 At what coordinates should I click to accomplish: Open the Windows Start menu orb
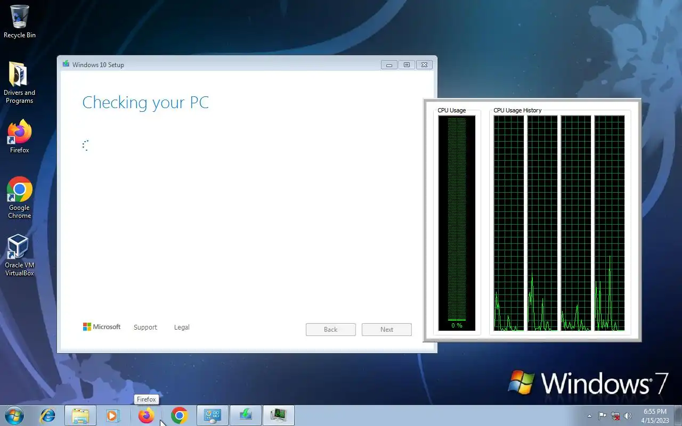click(x=14, y=415)
